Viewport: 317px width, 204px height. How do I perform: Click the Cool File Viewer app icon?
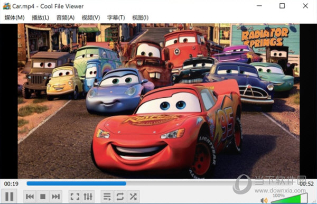click(7, 6)
